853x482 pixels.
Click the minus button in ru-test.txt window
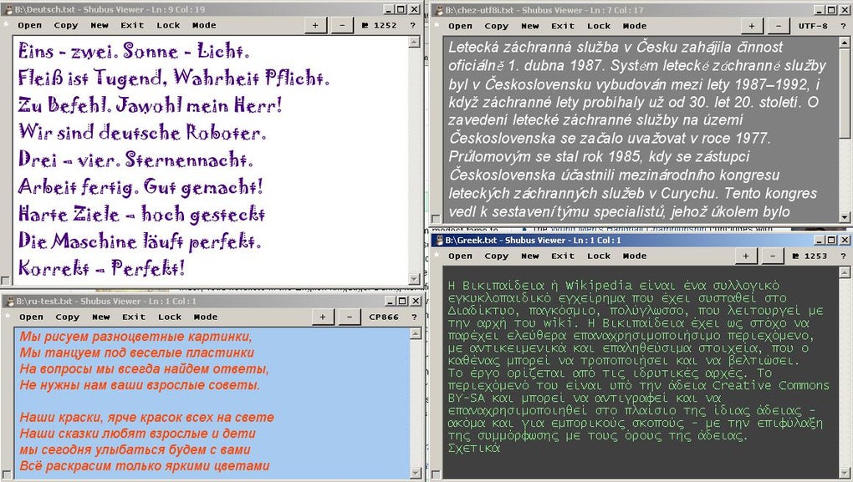[x=350, y=317]
